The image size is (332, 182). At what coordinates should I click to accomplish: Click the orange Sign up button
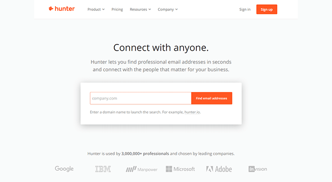click(267, 9)
